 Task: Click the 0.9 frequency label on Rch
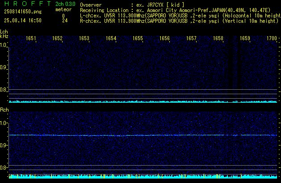point(3,145)
